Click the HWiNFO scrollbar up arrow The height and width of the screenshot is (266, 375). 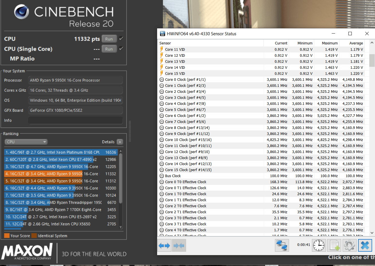(372, 43)
